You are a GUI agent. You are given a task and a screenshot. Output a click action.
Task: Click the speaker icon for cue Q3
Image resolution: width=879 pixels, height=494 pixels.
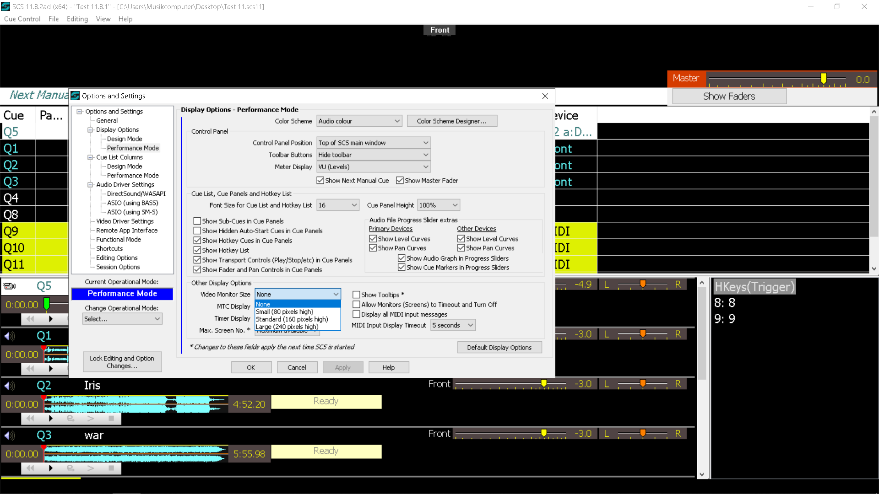point(10,435)
